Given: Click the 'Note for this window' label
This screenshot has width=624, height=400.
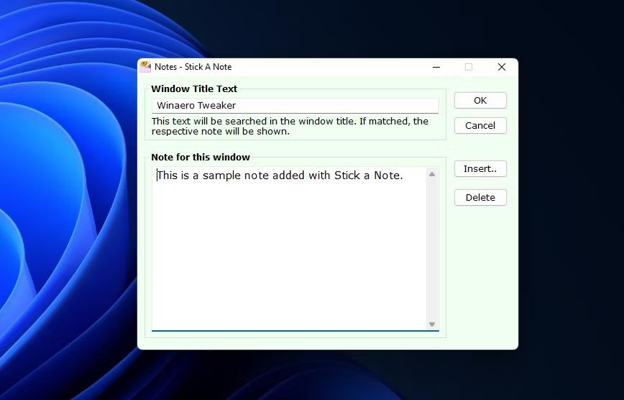Looking at the screenshot, I should click(x=201, y=158).
